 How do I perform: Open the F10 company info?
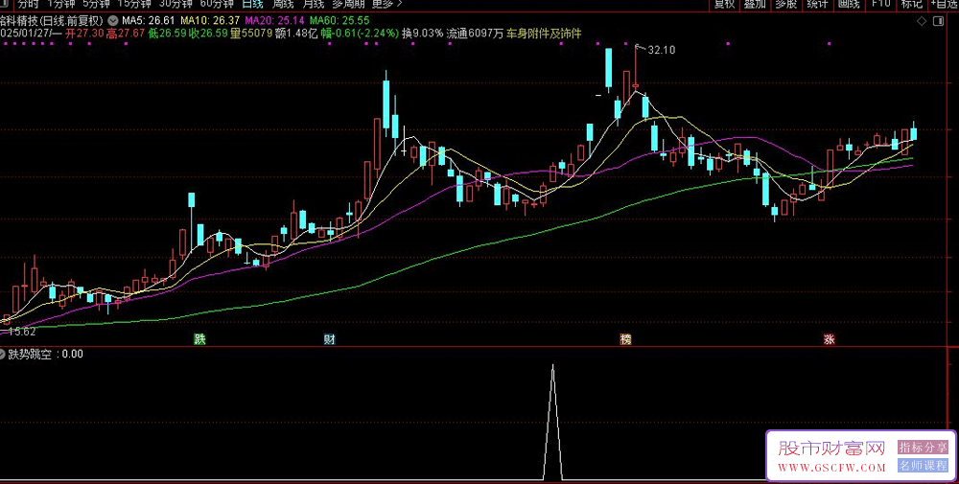[x=880, y=4]
